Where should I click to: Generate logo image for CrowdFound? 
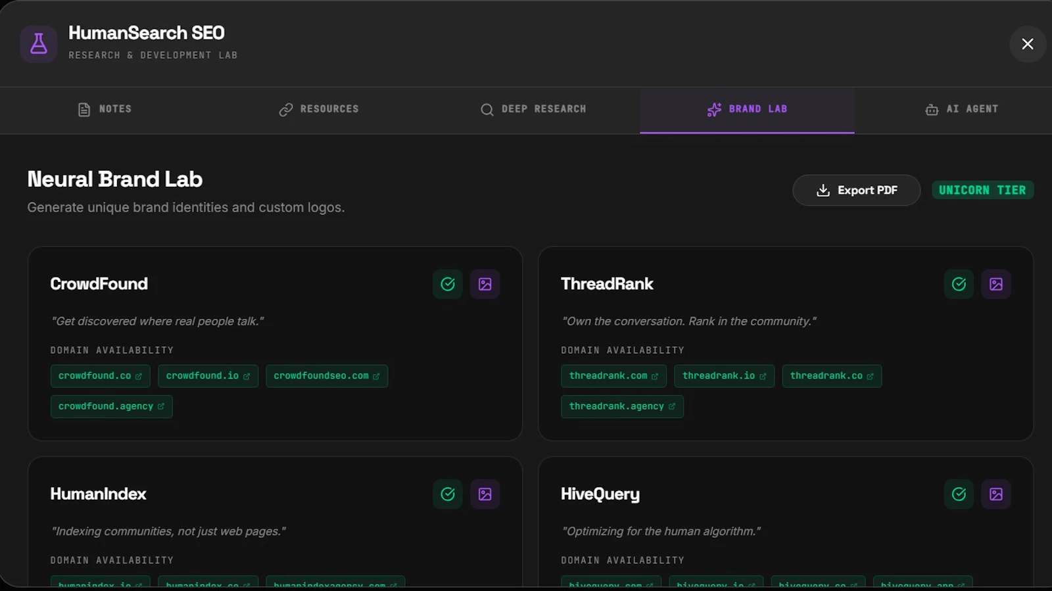485,284
